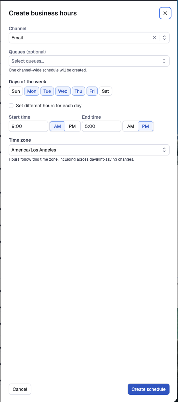Close the Create business hours dialog
178x402 pixels.
(x=165, y=13)
